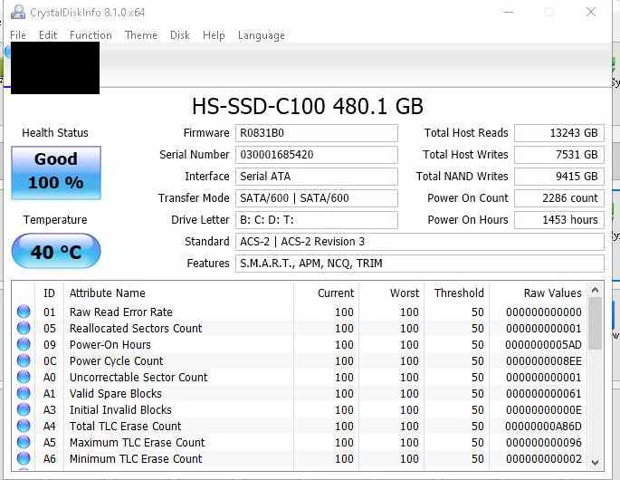This screenshot has height=480, width=620.
Task: Click raw value 000000000061
Action: pyautogui.click(x=544, y=393)
